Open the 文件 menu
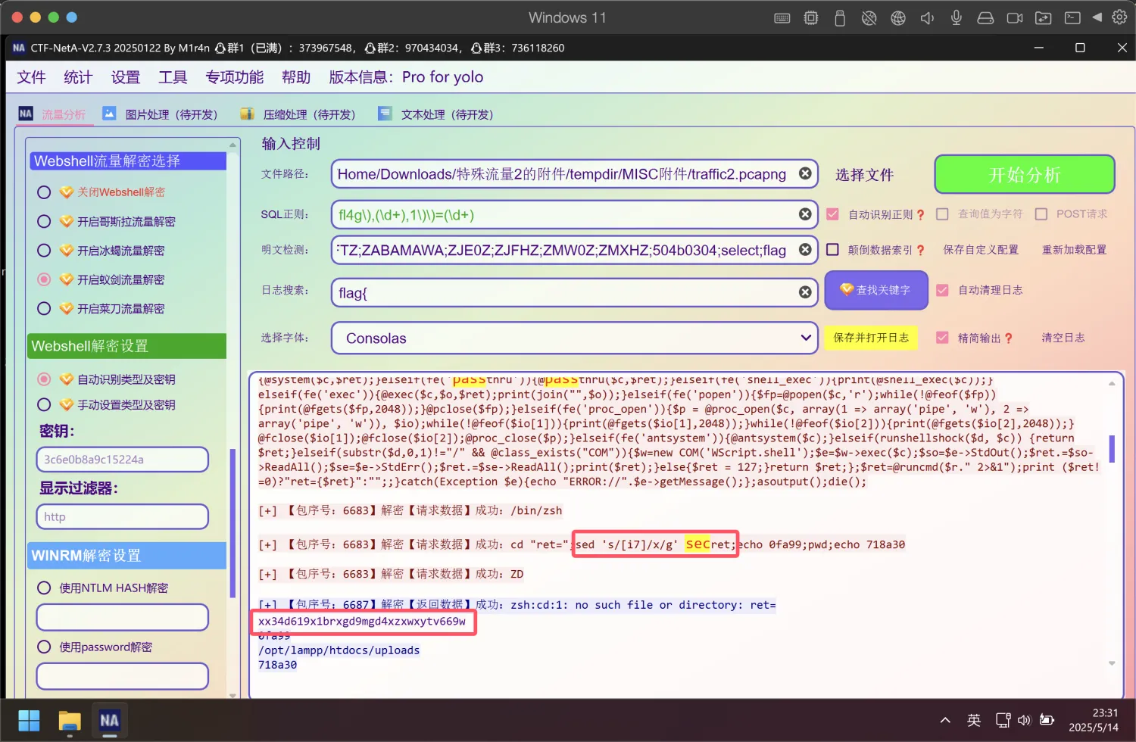Screen dimensions: 1136x742 tap(31, 77)
